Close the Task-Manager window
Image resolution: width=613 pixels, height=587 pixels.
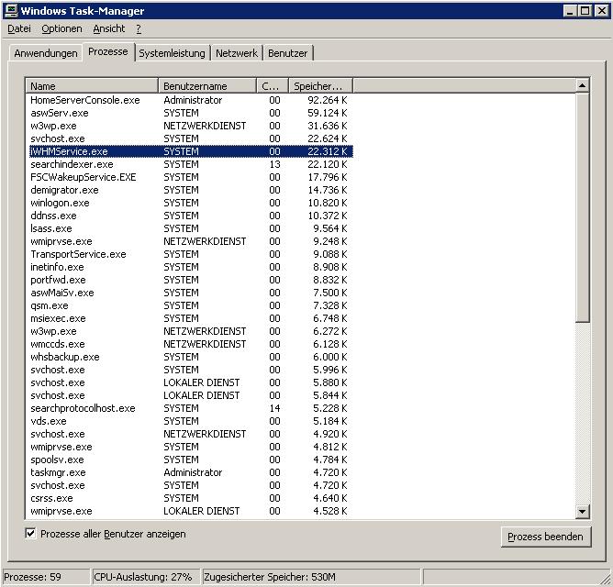click(x=601, y=11)
